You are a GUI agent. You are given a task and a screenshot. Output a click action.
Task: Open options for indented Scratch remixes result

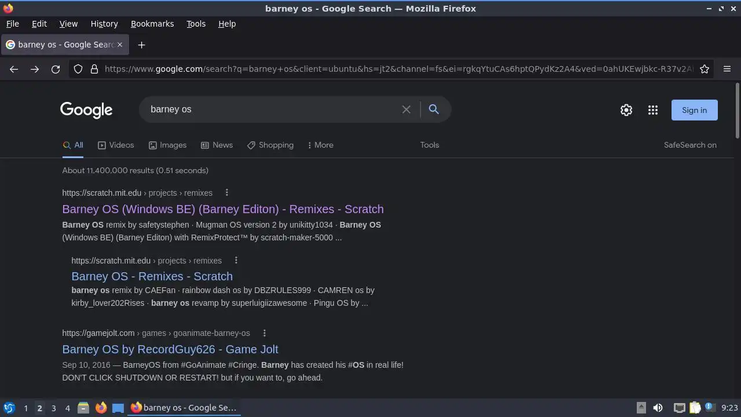point(236,260)
